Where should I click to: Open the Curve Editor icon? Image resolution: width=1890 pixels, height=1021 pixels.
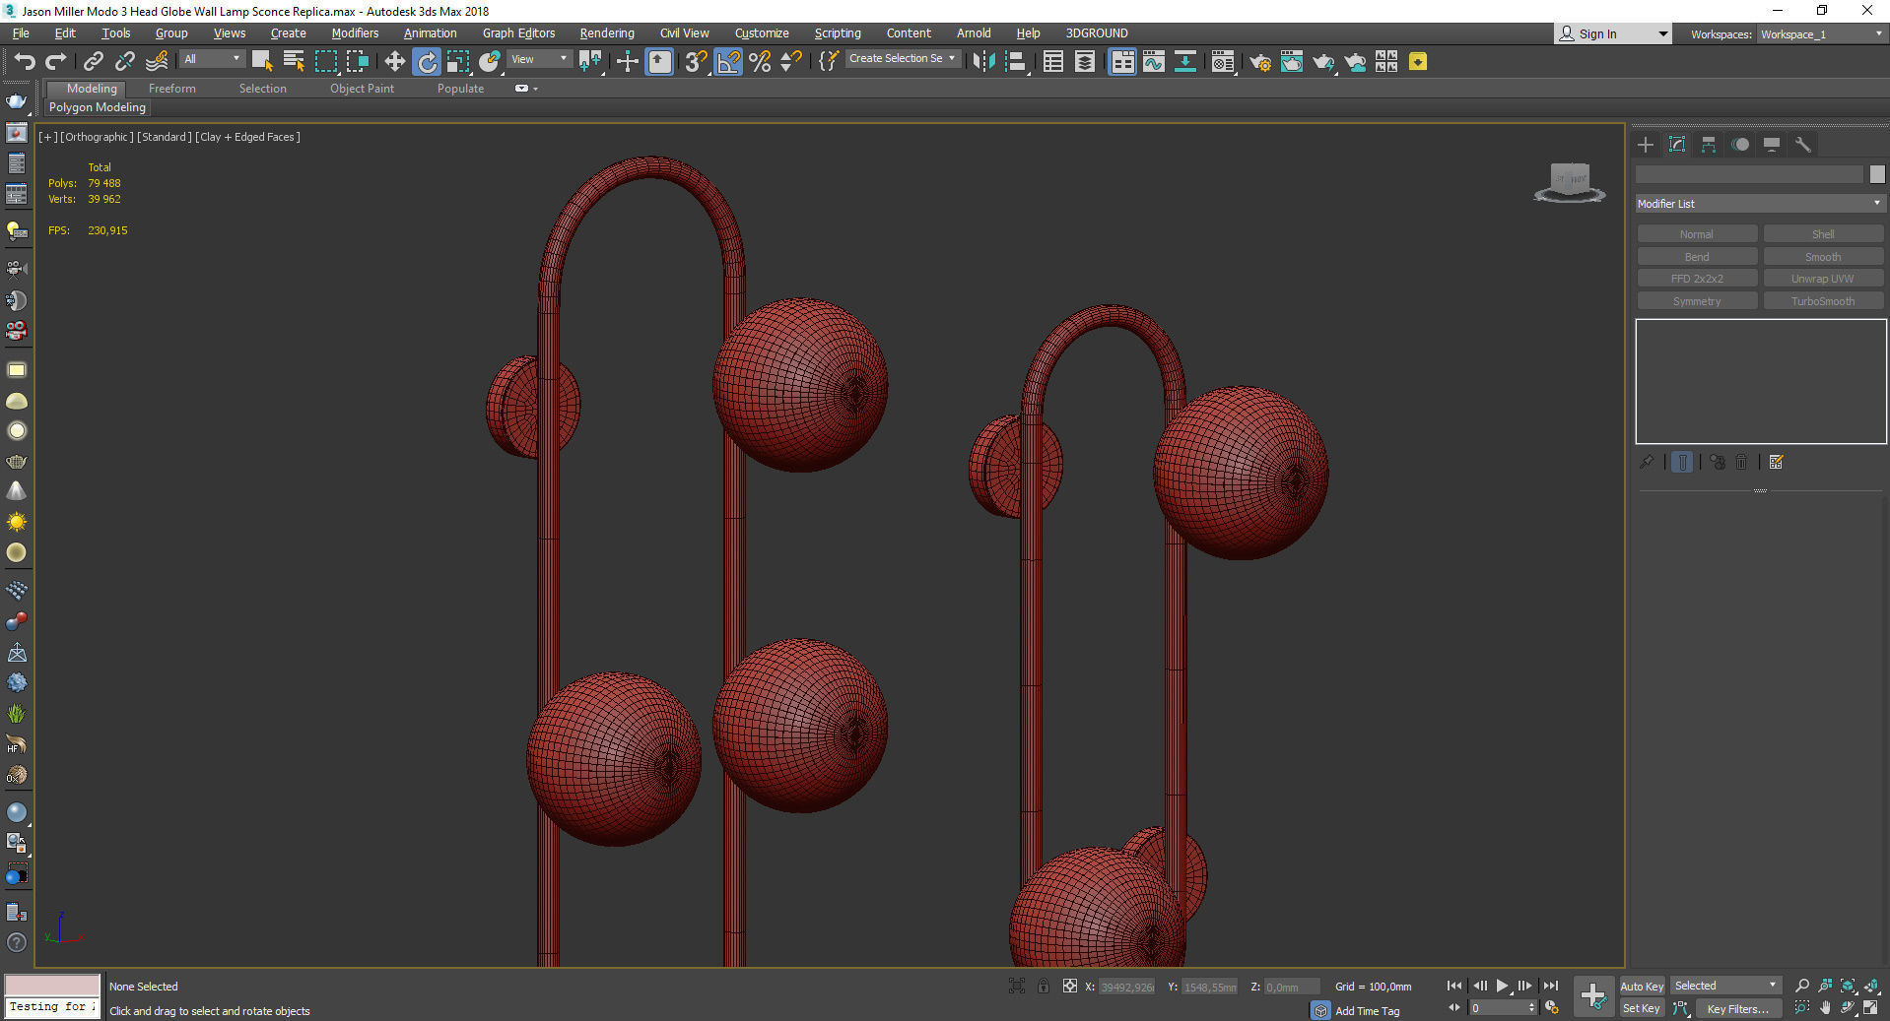coord(1154,62)
